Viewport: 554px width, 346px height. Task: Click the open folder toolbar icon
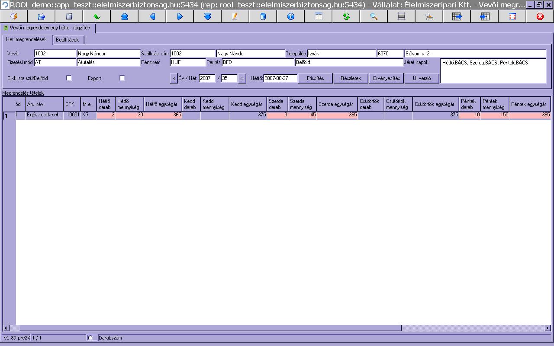pyautogui.click(x=42, y=16)
